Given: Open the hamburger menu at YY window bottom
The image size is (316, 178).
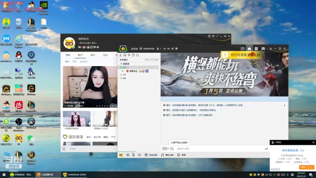Looking at the screenshot, I should (64, 149).
